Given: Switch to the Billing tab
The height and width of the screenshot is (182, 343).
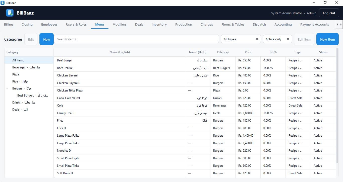Looking at the screenshot, I should pos(9,24).
